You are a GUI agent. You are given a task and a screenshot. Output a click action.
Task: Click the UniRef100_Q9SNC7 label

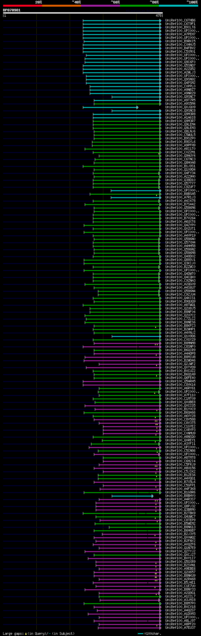click(180, 97)
